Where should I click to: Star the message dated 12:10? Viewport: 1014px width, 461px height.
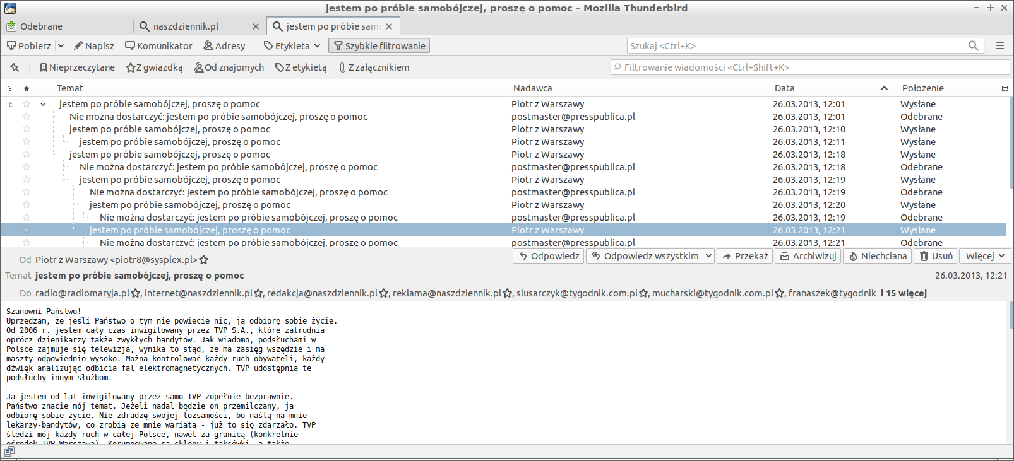pos(27,129)
